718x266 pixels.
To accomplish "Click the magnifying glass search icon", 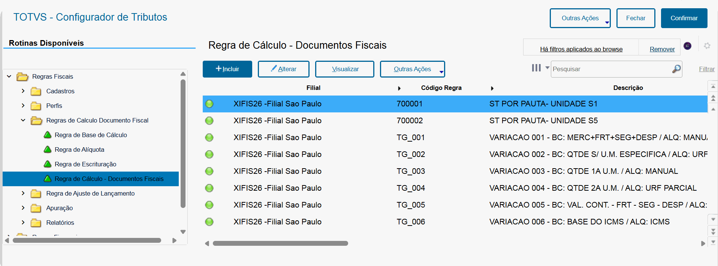I will click(676, 69).
